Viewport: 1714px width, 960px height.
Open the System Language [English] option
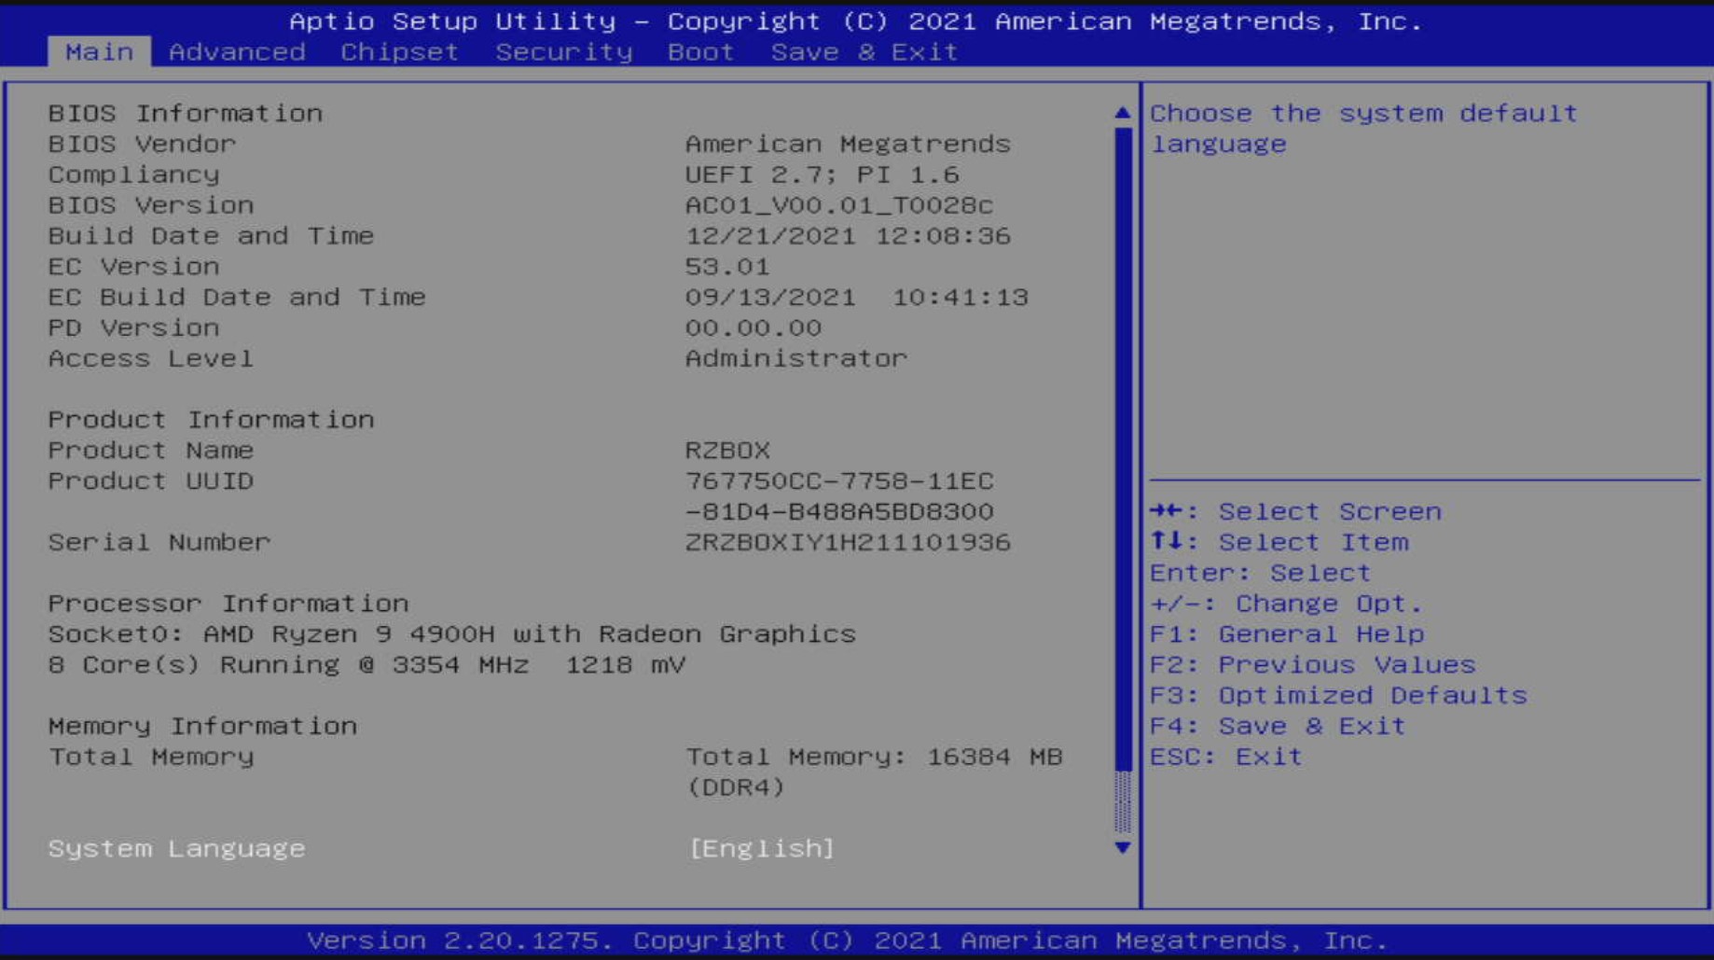pyautogui.click(x=761, y=848)
